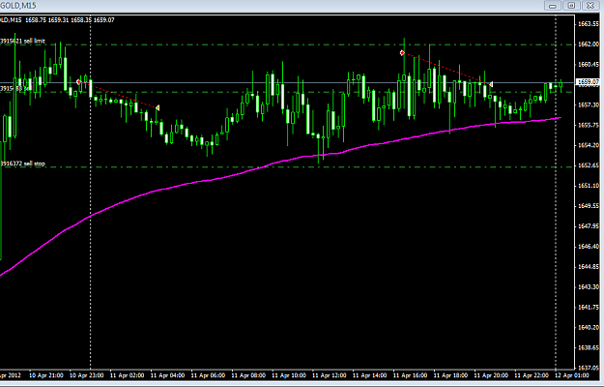604x387 pixels.
Task: Click the 11 Apr 10:00 time label
Action: 289,375
